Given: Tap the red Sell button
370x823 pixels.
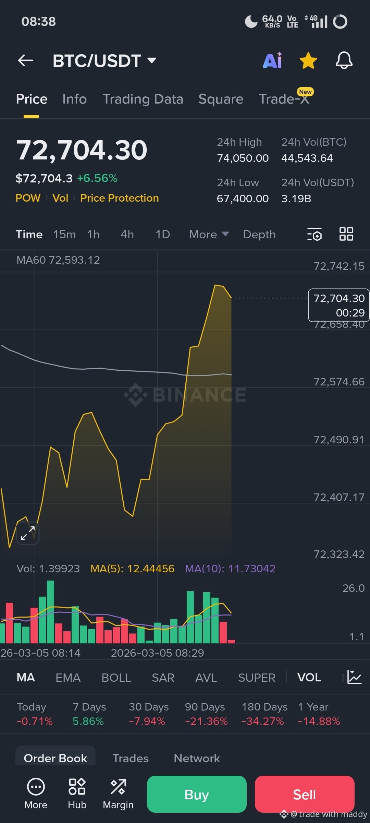Looking at the screenshot, I should coord(305,794).
